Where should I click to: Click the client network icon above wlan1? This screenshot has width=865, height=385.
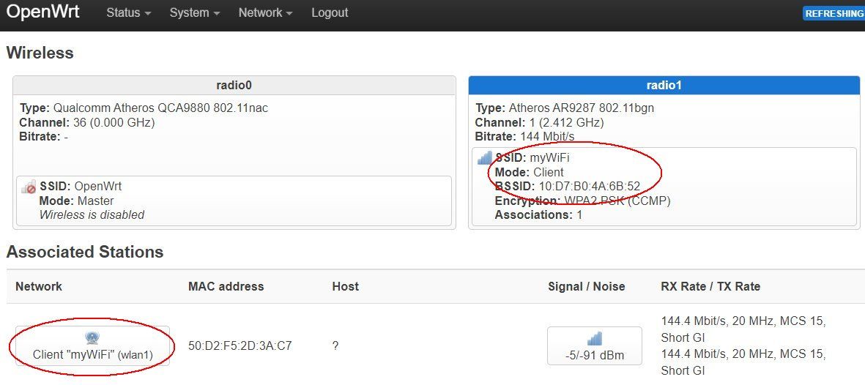(92, 337)
